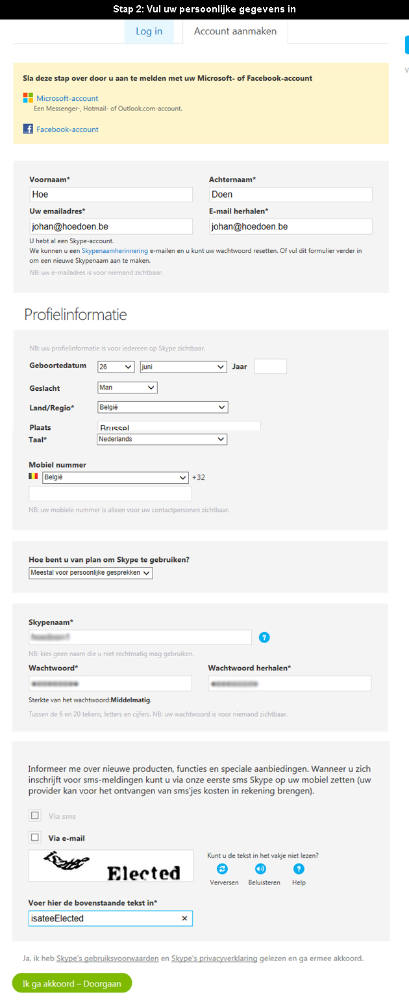Select the Account aanmaken tab
The image size is (409, 1006).
235,31
